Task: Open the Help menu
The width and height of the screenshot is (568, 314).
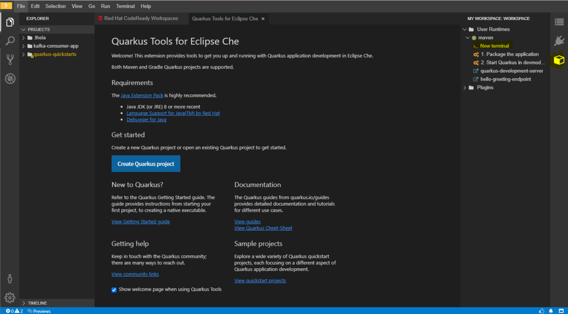Action: (146, 6)
